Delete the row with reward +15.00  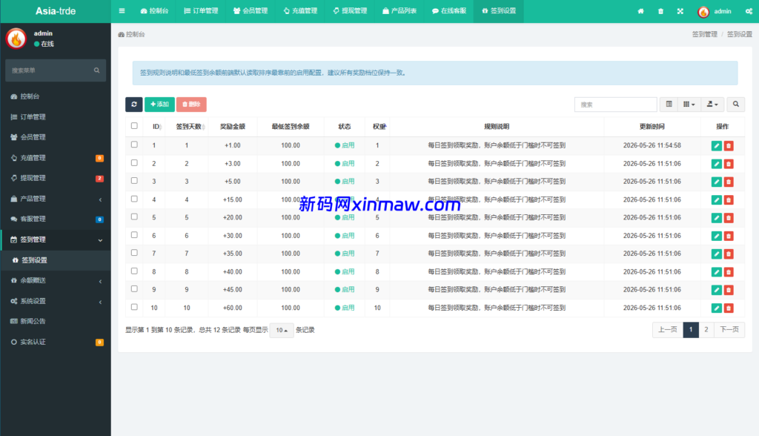click(x=729, y=199)
